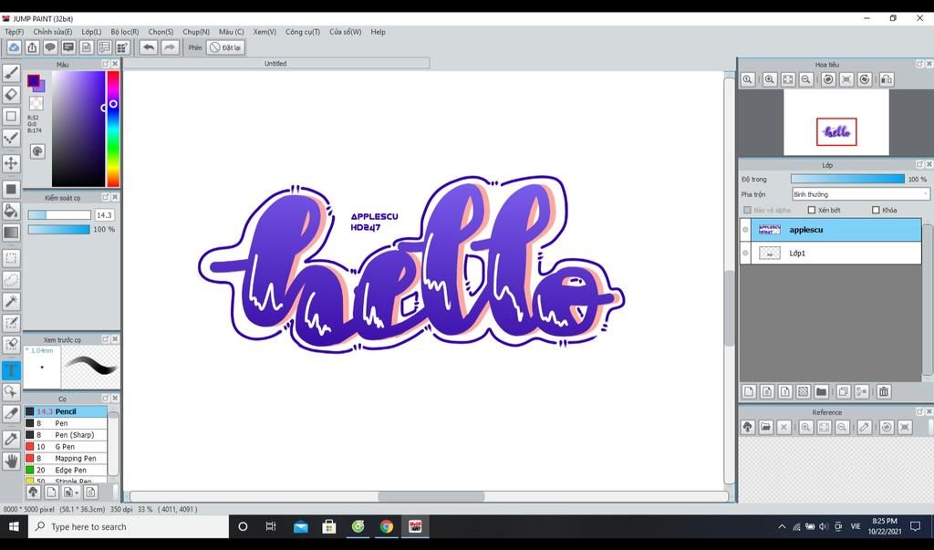Select the Hand pan tool
The image size is (934, 550).
[11, 461]
